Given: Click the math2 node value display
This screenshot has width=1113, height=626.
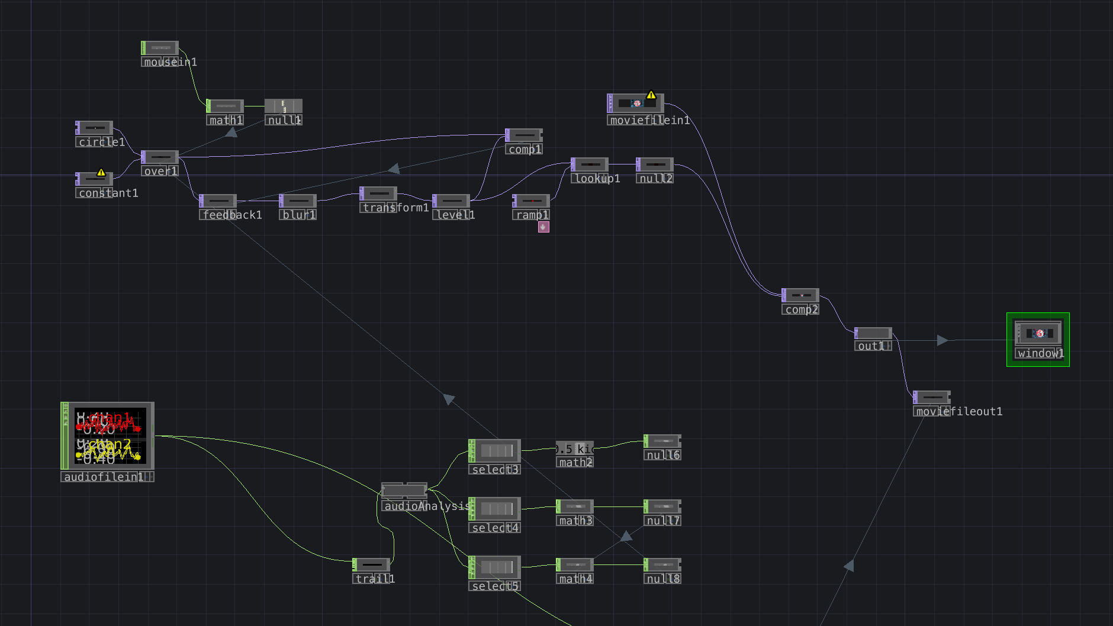Looking at the screenshot, I should (575, 449).
